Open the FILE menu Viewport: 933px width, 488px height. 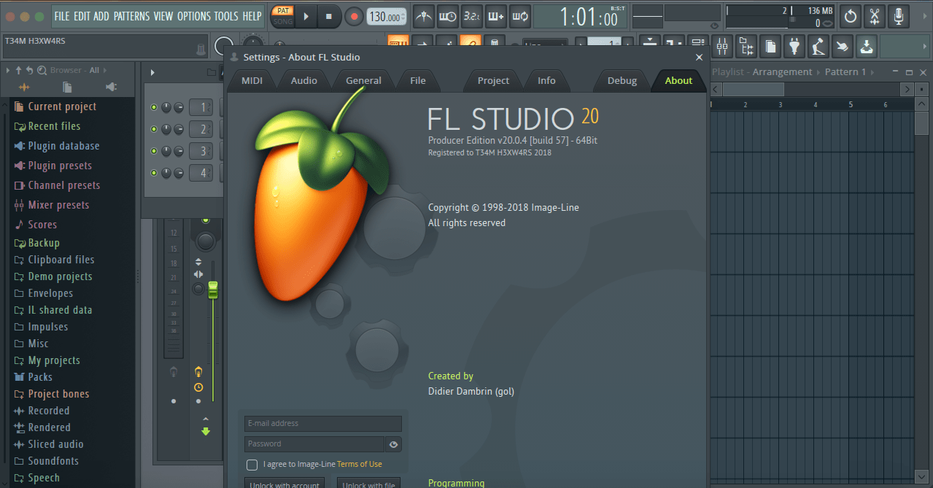[62, 16]
